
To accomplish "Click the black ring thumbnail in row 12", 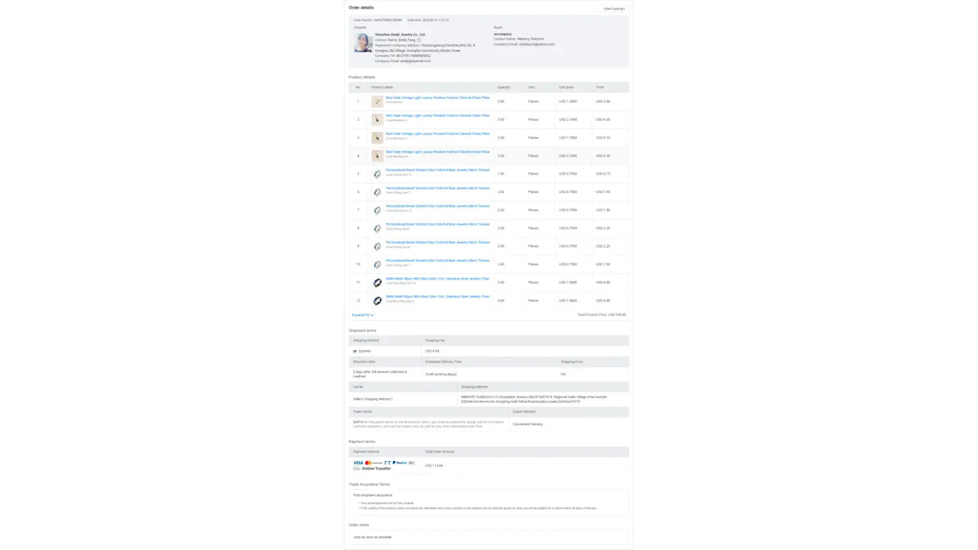I will coord(377,301).
